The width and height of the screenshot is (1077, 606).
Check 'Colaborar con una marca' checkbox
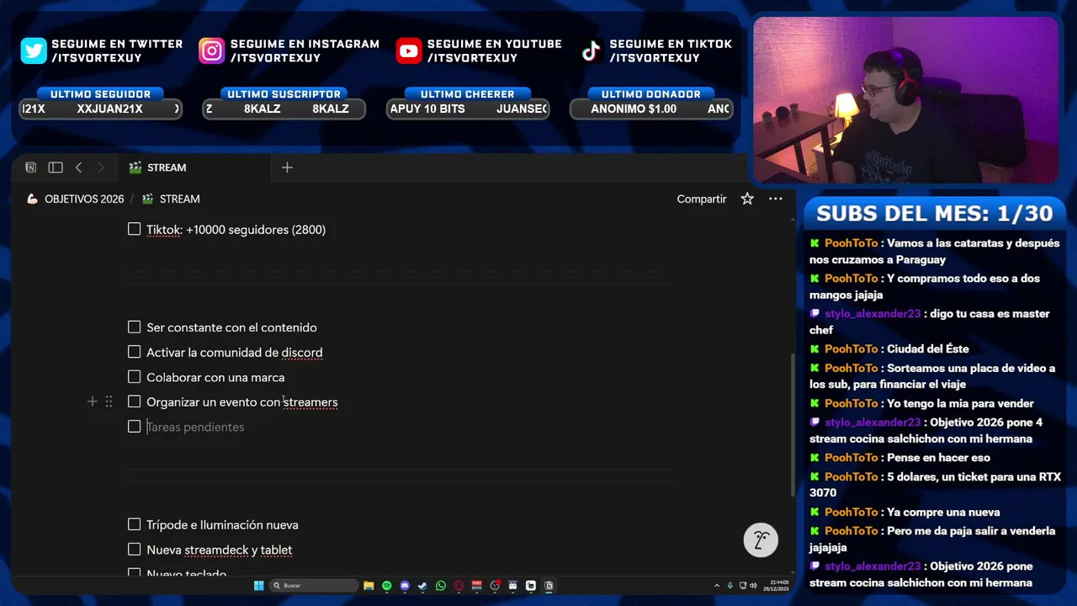click(x=135, y=377)
